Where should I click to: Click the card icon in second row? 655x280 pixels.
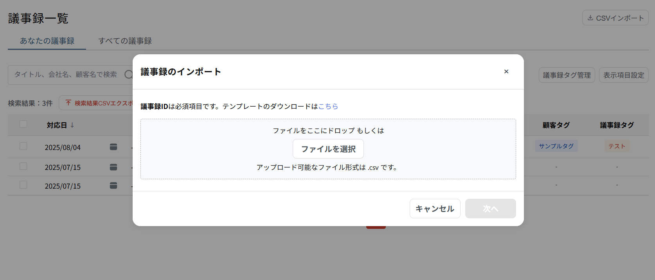(113, 167)
